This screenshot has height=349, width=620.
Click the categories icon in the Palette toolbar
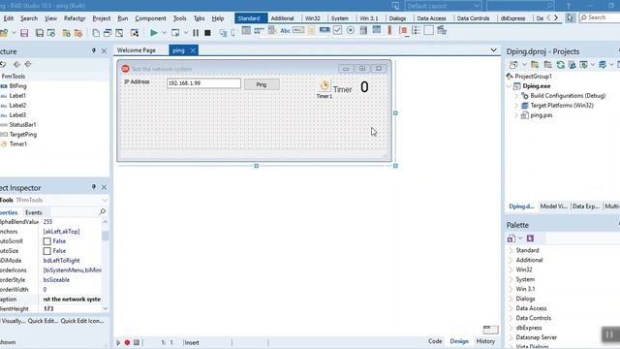coord(511,238)
